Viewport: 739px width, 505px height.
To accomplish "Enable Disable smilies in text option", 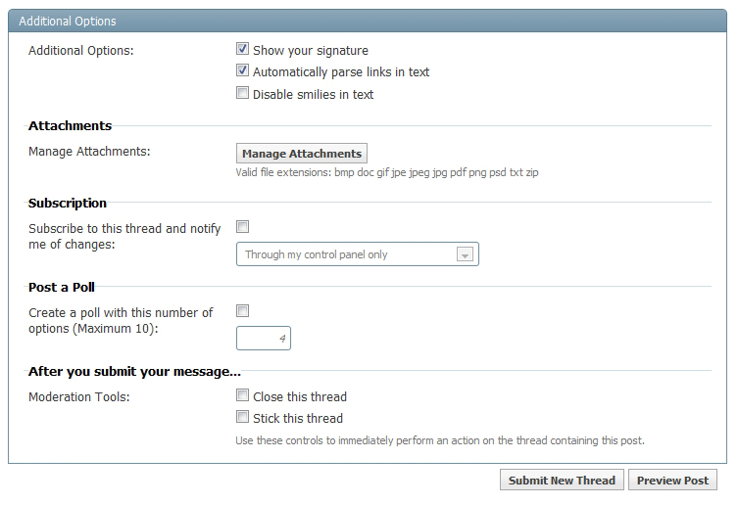I will tap(242, 94).
